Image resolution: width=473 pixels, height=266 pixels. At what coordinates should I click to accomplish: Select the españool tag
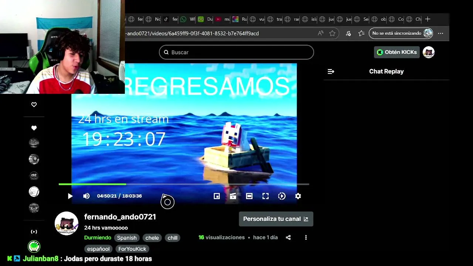[x=98, y=249]
